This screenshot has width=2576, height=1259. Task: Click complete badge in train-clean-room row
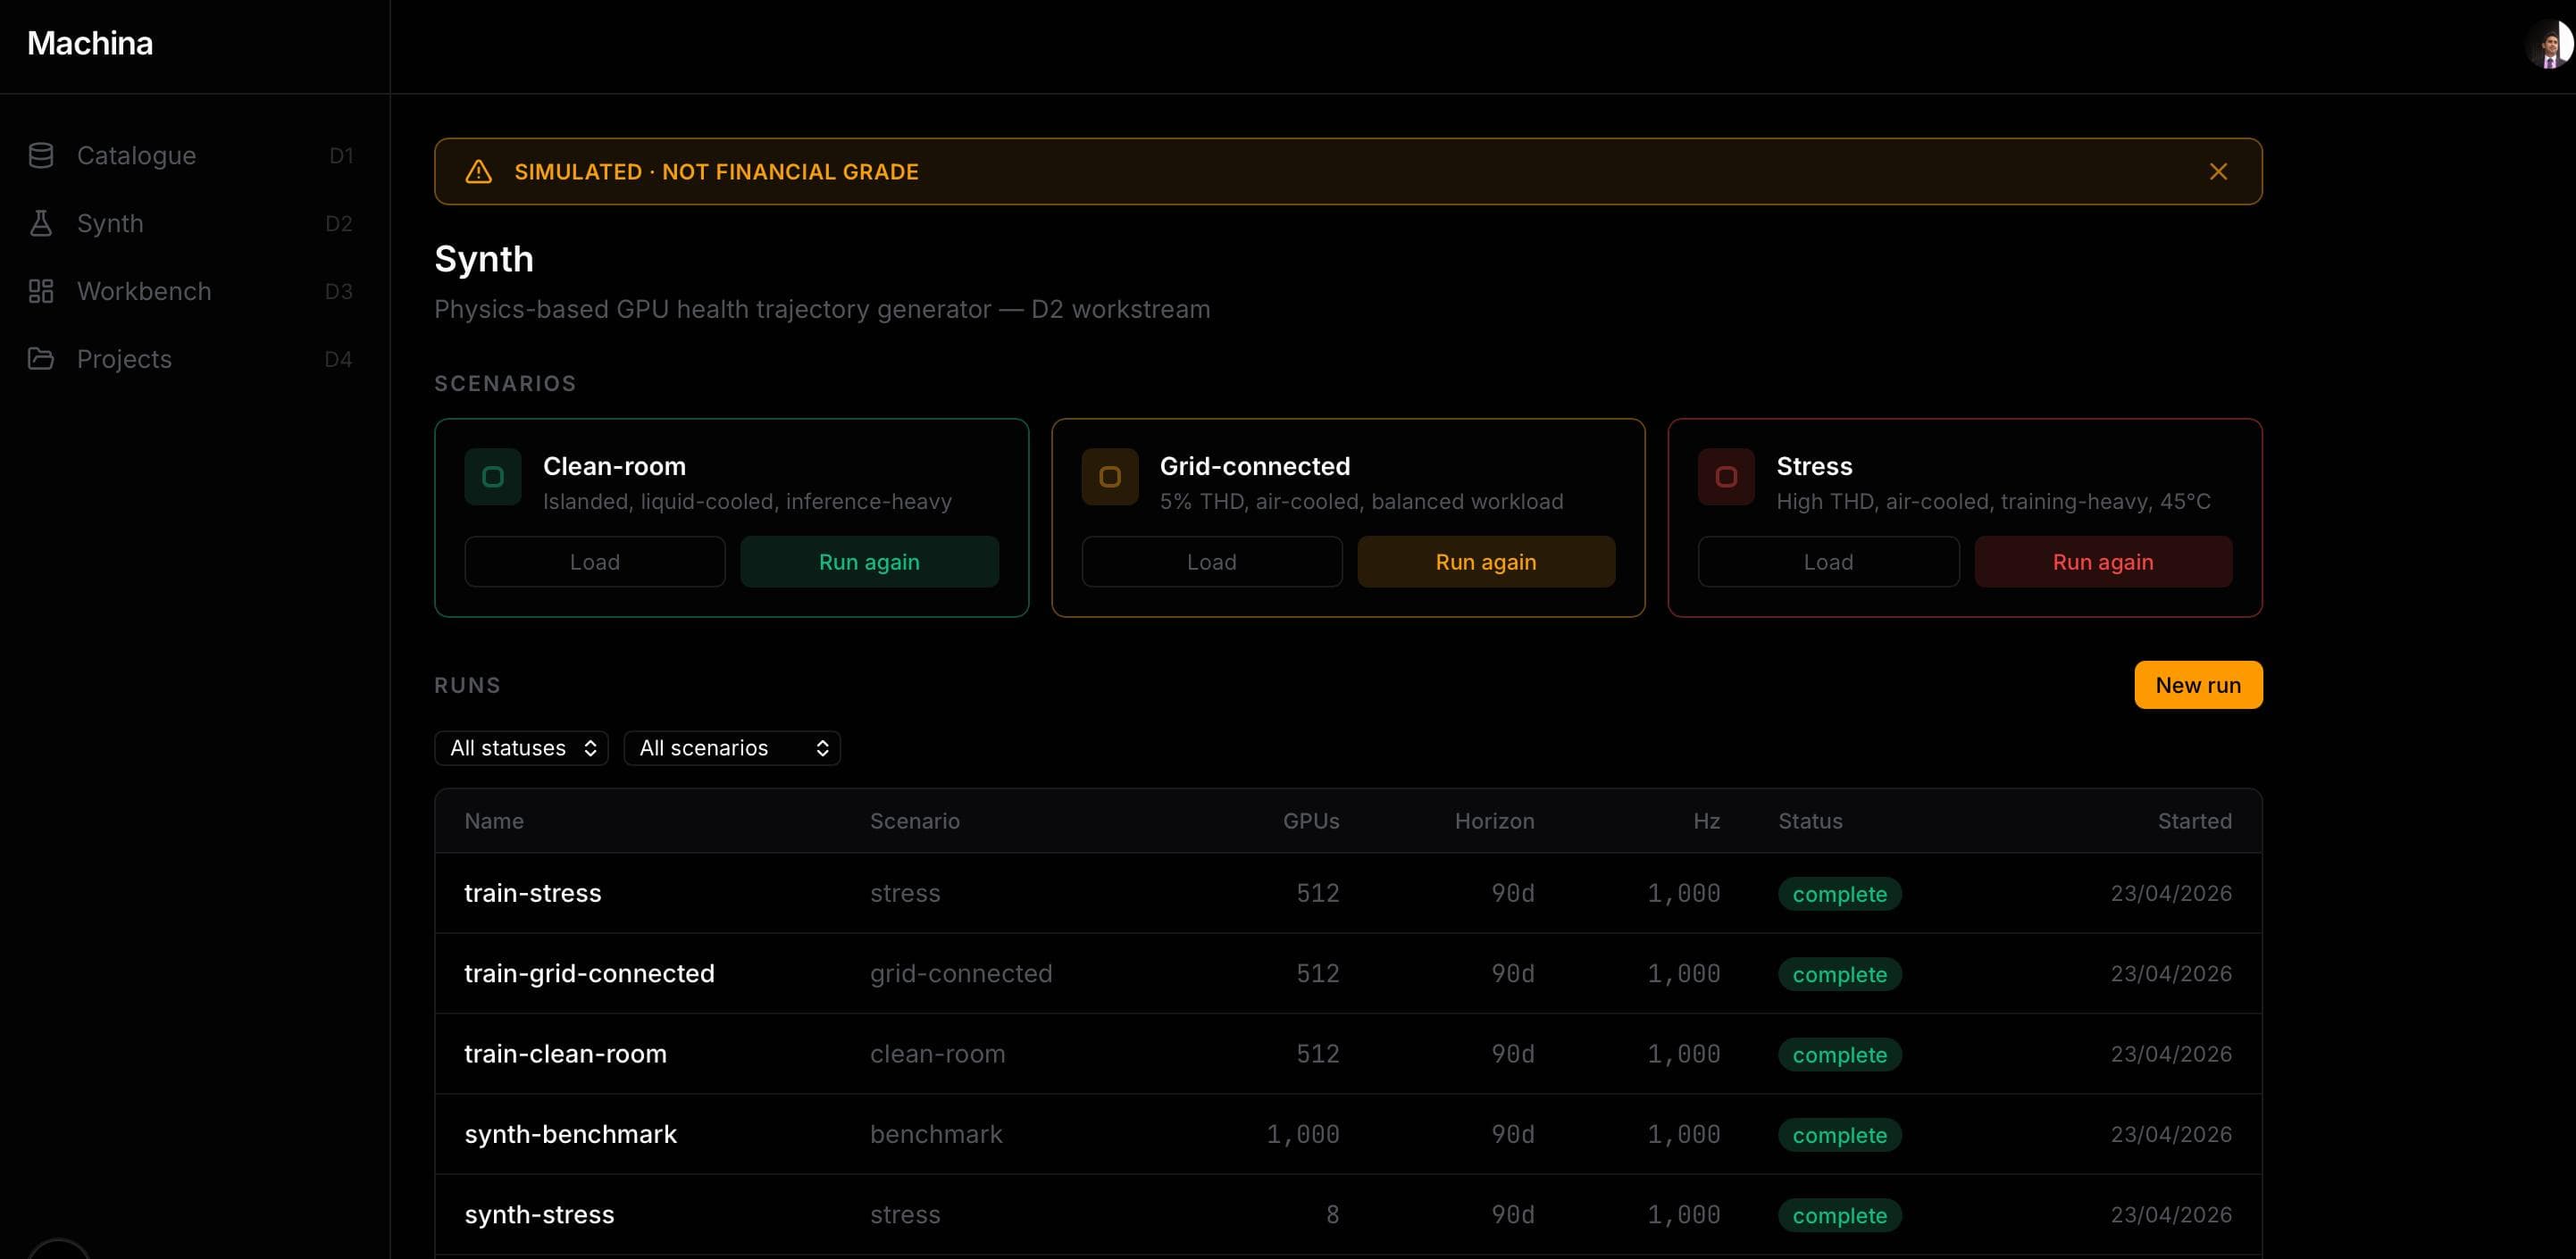coord(1839,1055)
